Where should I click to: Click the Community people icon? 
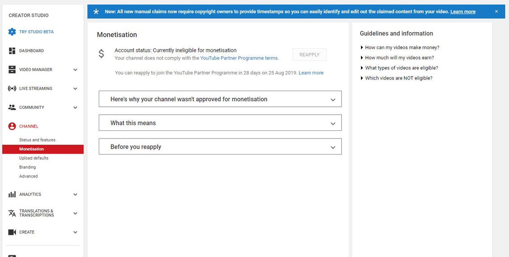click(x=12, y=108)
